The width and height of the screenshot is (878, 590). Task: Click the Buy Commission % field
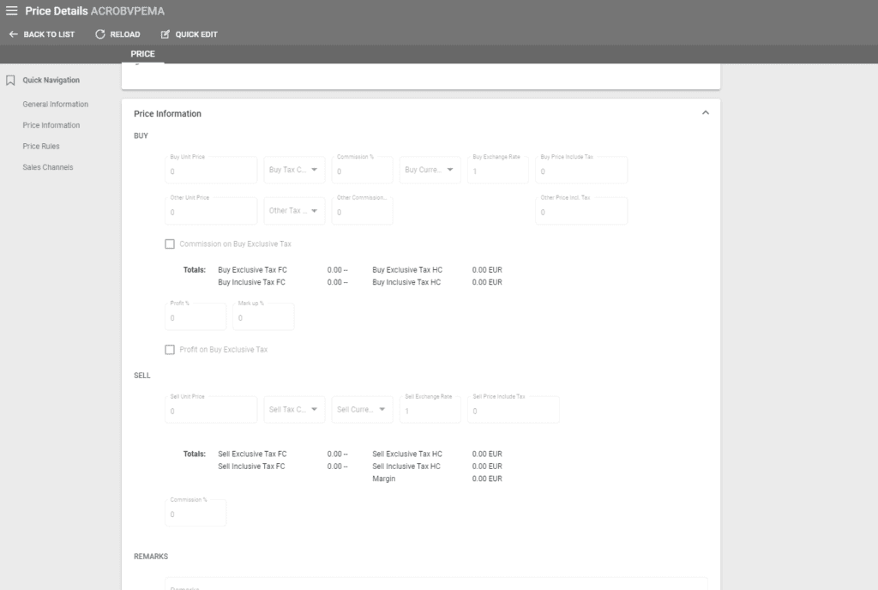point(363,170)
